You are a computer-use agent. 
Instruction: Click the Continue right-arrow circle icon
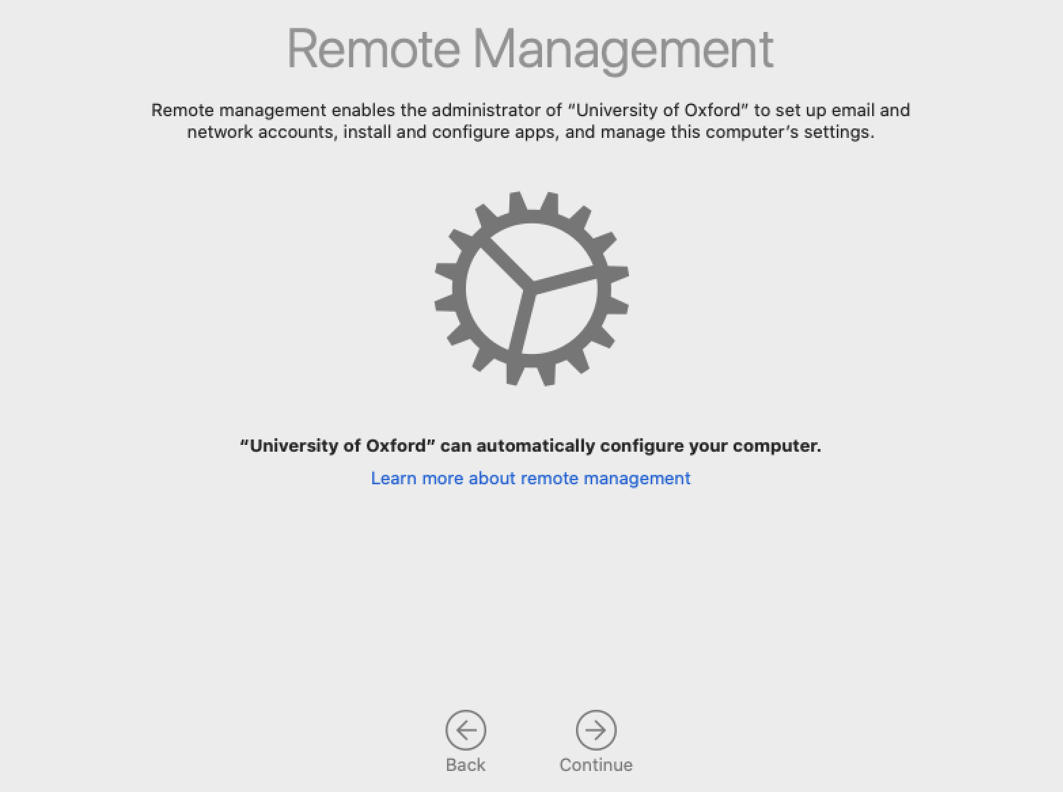(x=596, y=730)
